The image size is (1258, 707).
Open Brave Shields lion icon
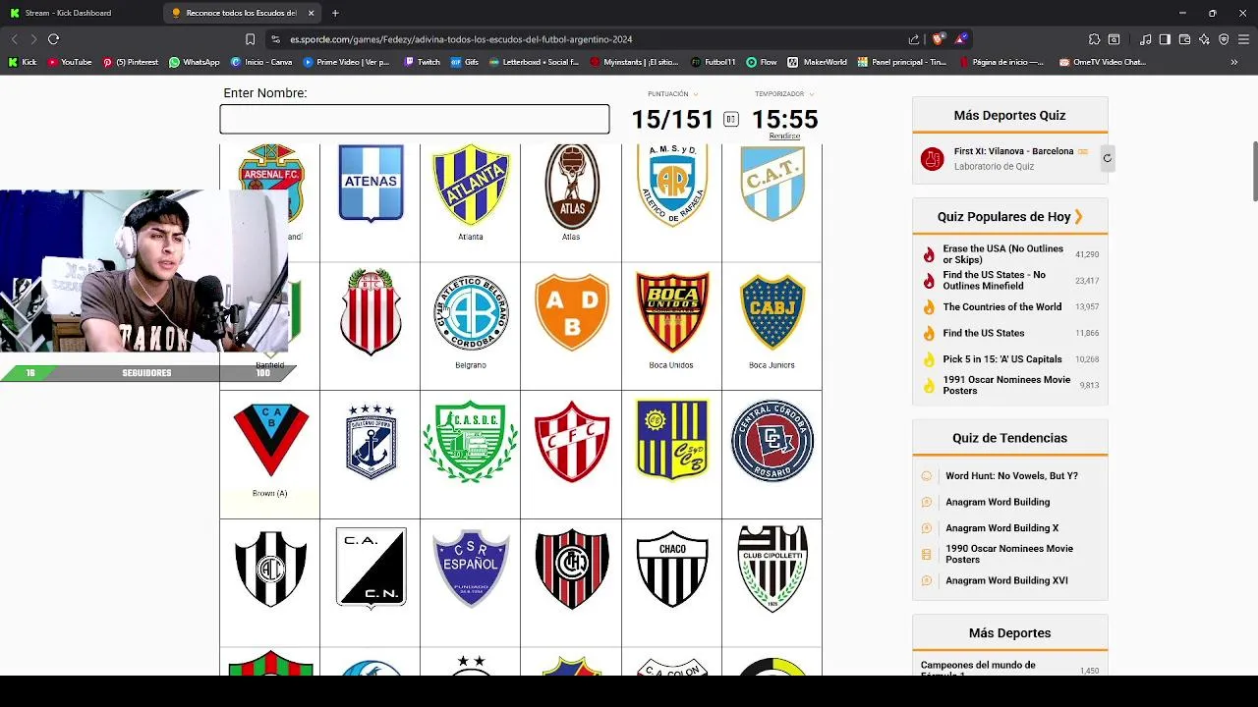click(x=938, y=39)
